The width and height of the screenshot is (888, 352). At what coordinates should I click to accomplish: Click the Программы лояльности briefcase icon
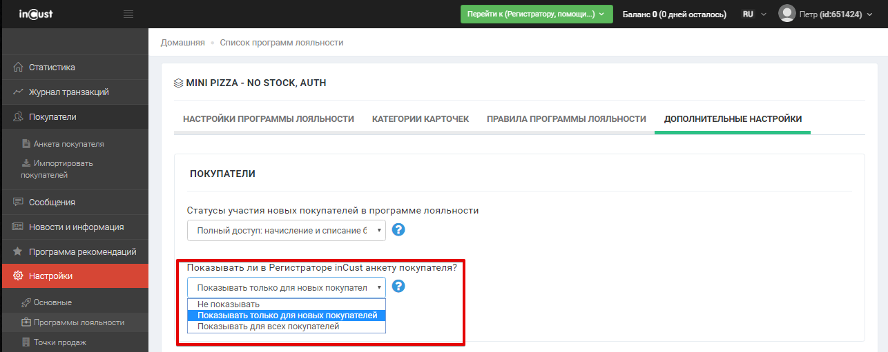pos(26,322)
